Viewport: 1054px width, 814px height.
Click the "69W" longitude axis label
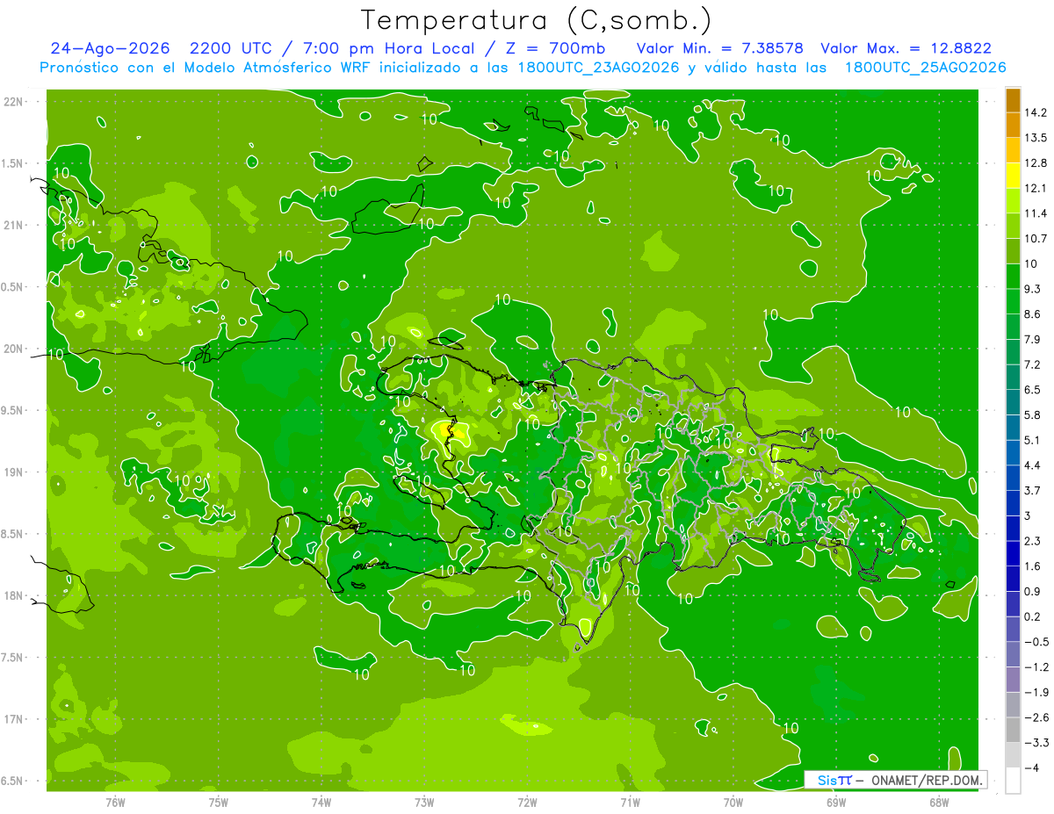pyautogui.click(x=836, y=803)
